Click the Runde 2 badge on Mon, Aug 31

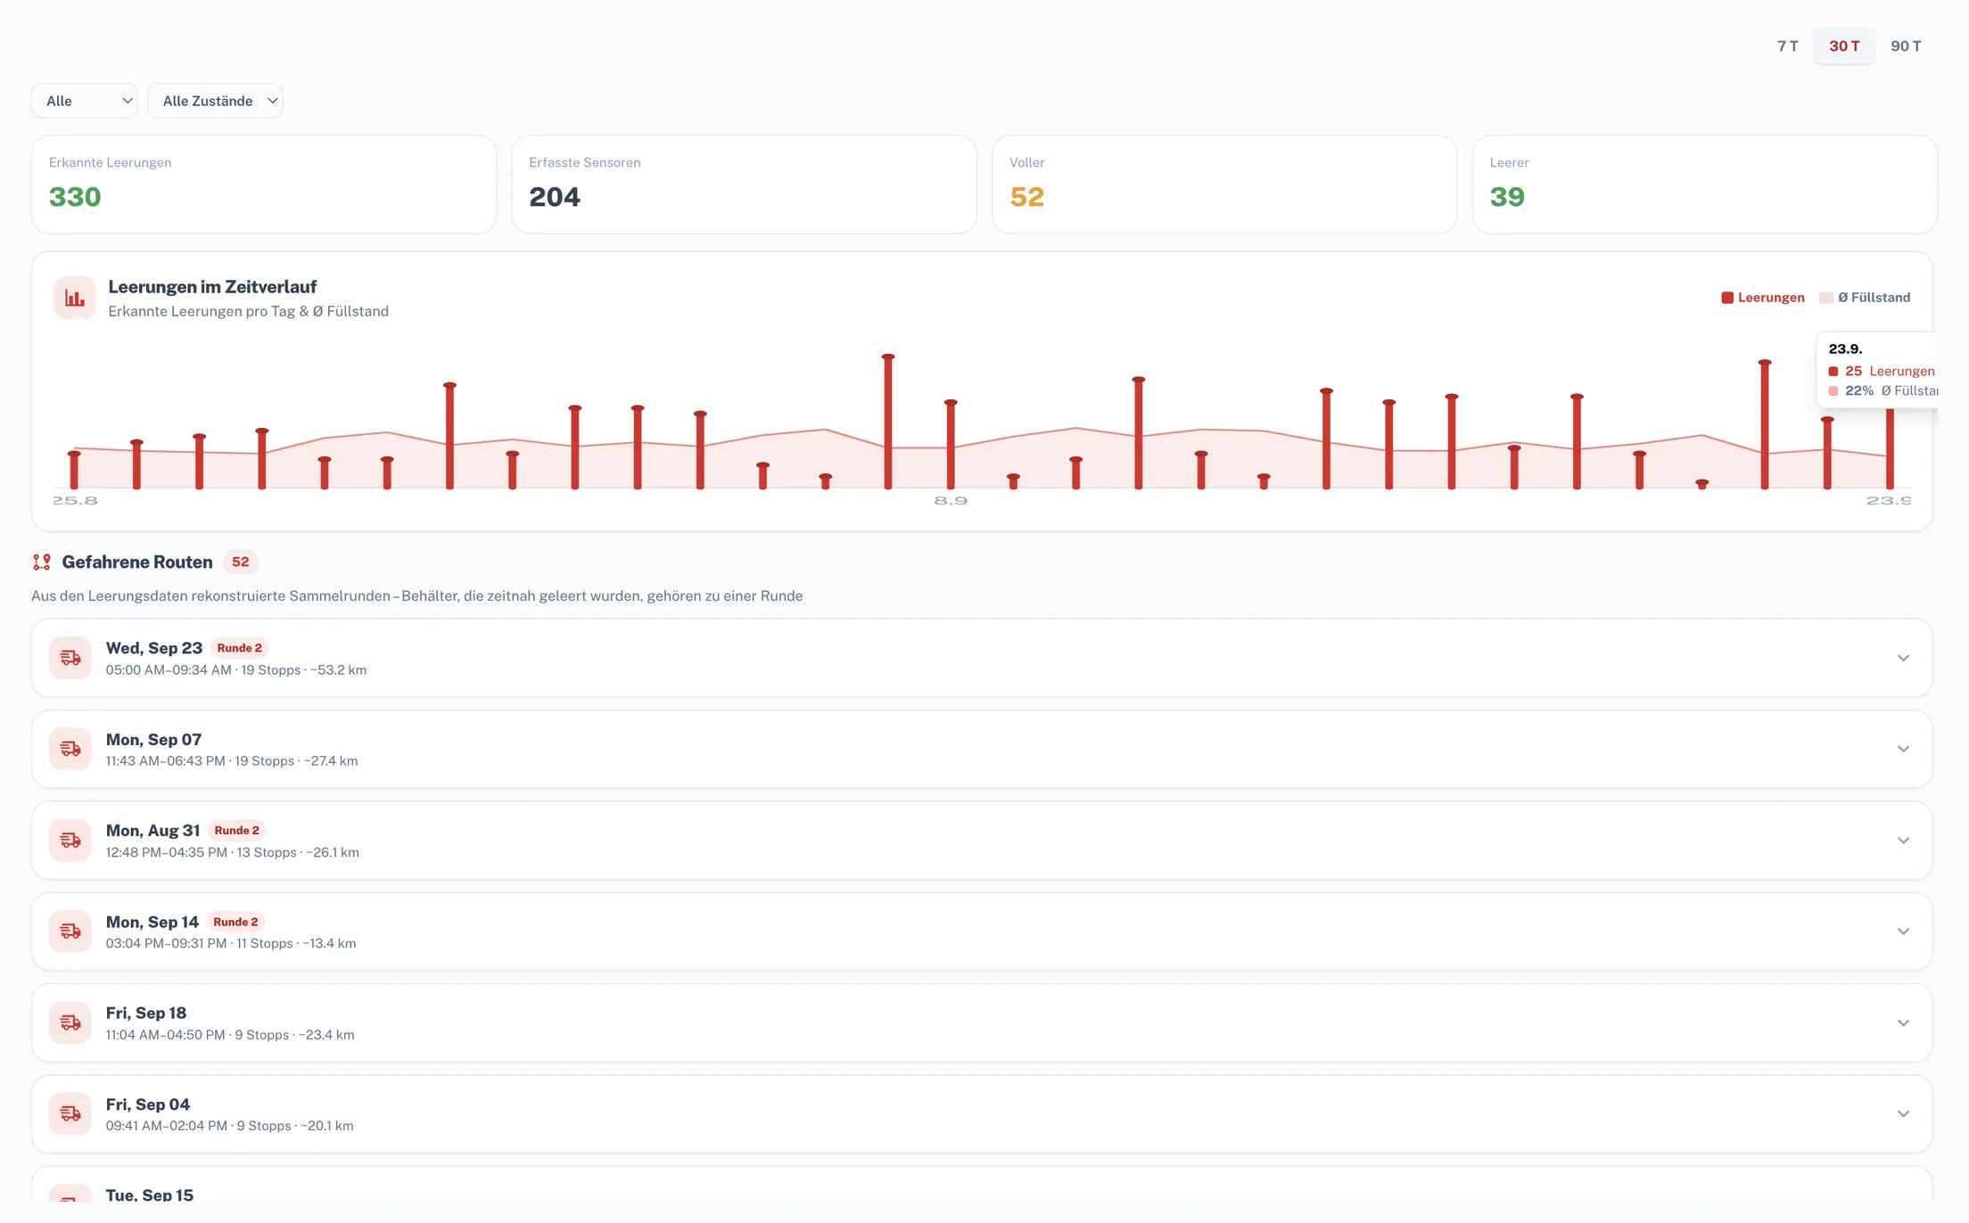[236, 830]
